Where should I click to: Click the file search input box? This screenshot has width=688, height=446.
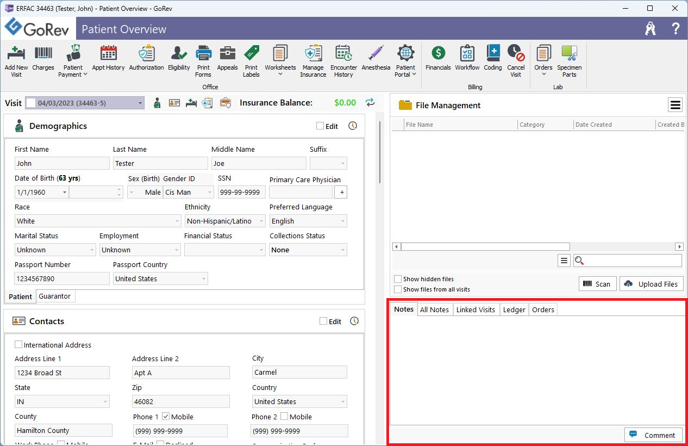pos(628,261)
